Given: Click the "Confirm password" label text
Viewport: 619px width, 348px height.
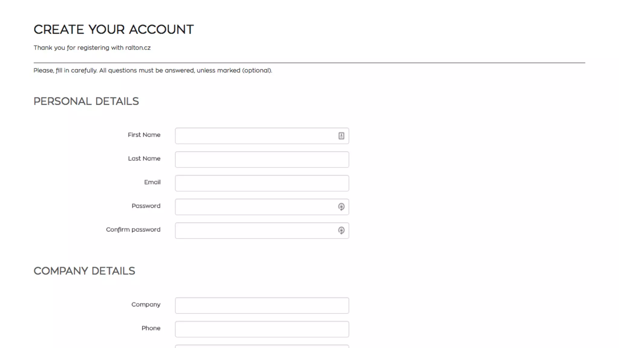Looking at the screenshot, I should tap(133, 230).
